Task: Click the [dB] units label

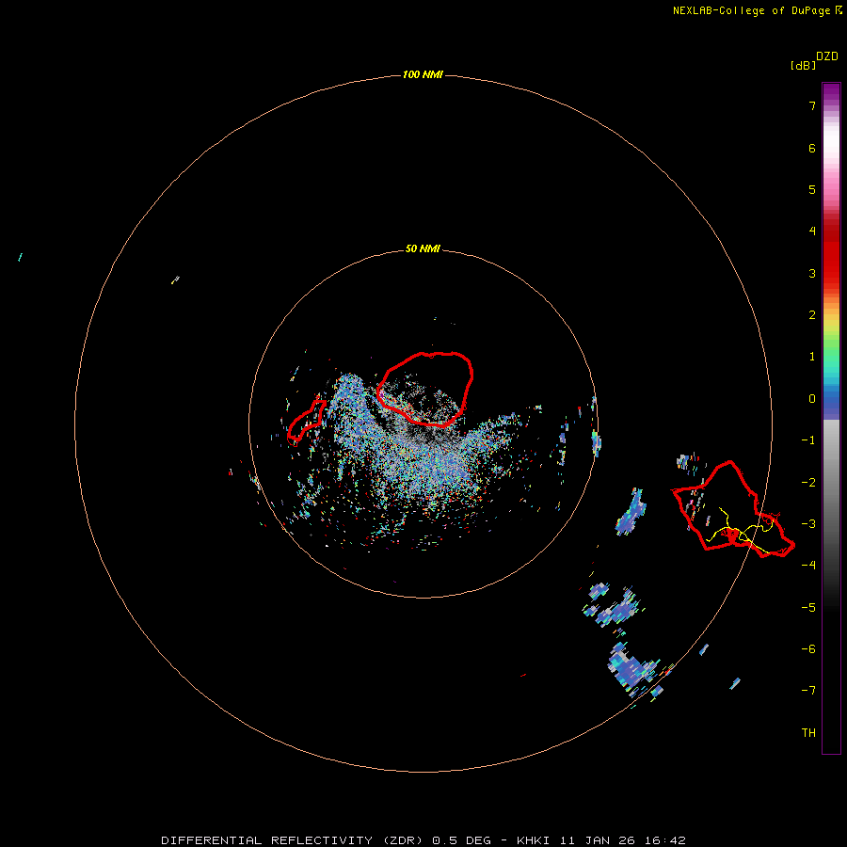Action: pos(803,65)
